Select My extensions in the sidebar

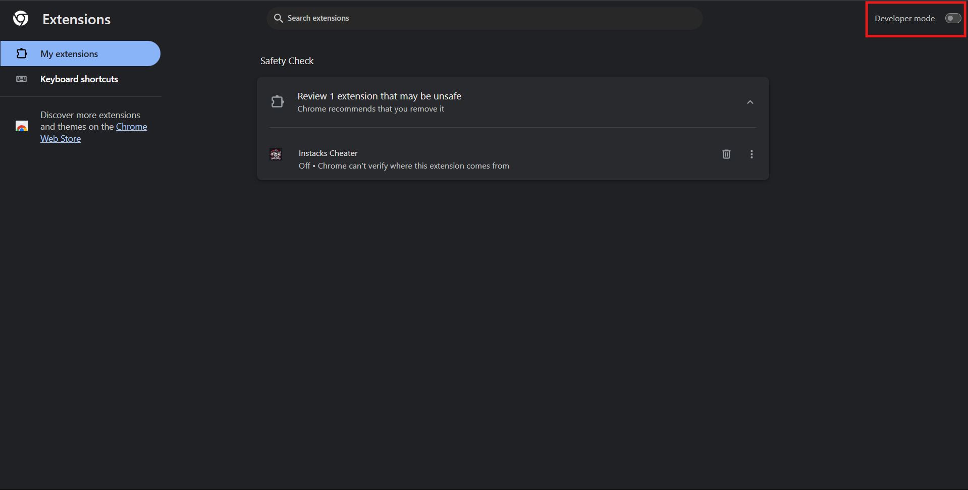point(69,54)
